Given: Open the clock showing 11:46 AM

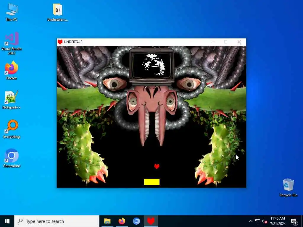Looking at the screenshot, I should (x=278, y=221).
